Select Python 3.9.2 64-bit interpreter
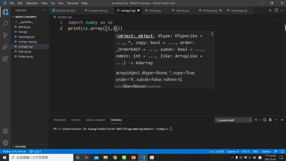Viewport: 286px width, 161px height. [x=14, y=152]
